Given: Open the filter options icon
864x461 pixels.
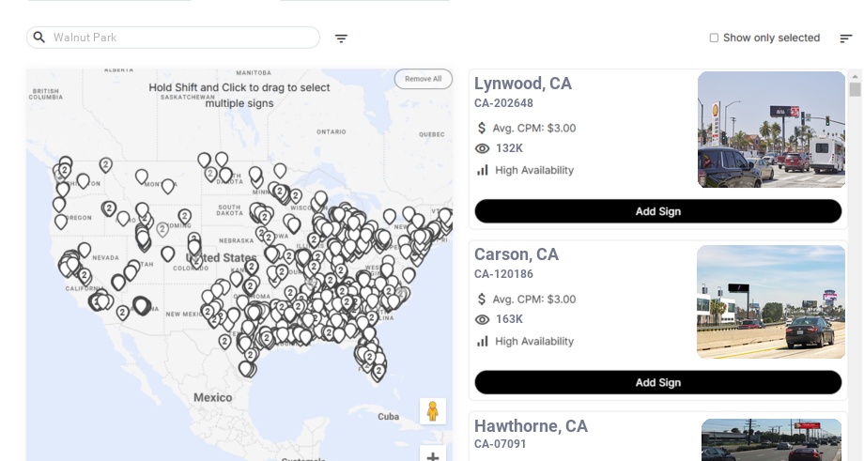Looking at the screenshot, I should pyautogui.click(x=341, y=38).
